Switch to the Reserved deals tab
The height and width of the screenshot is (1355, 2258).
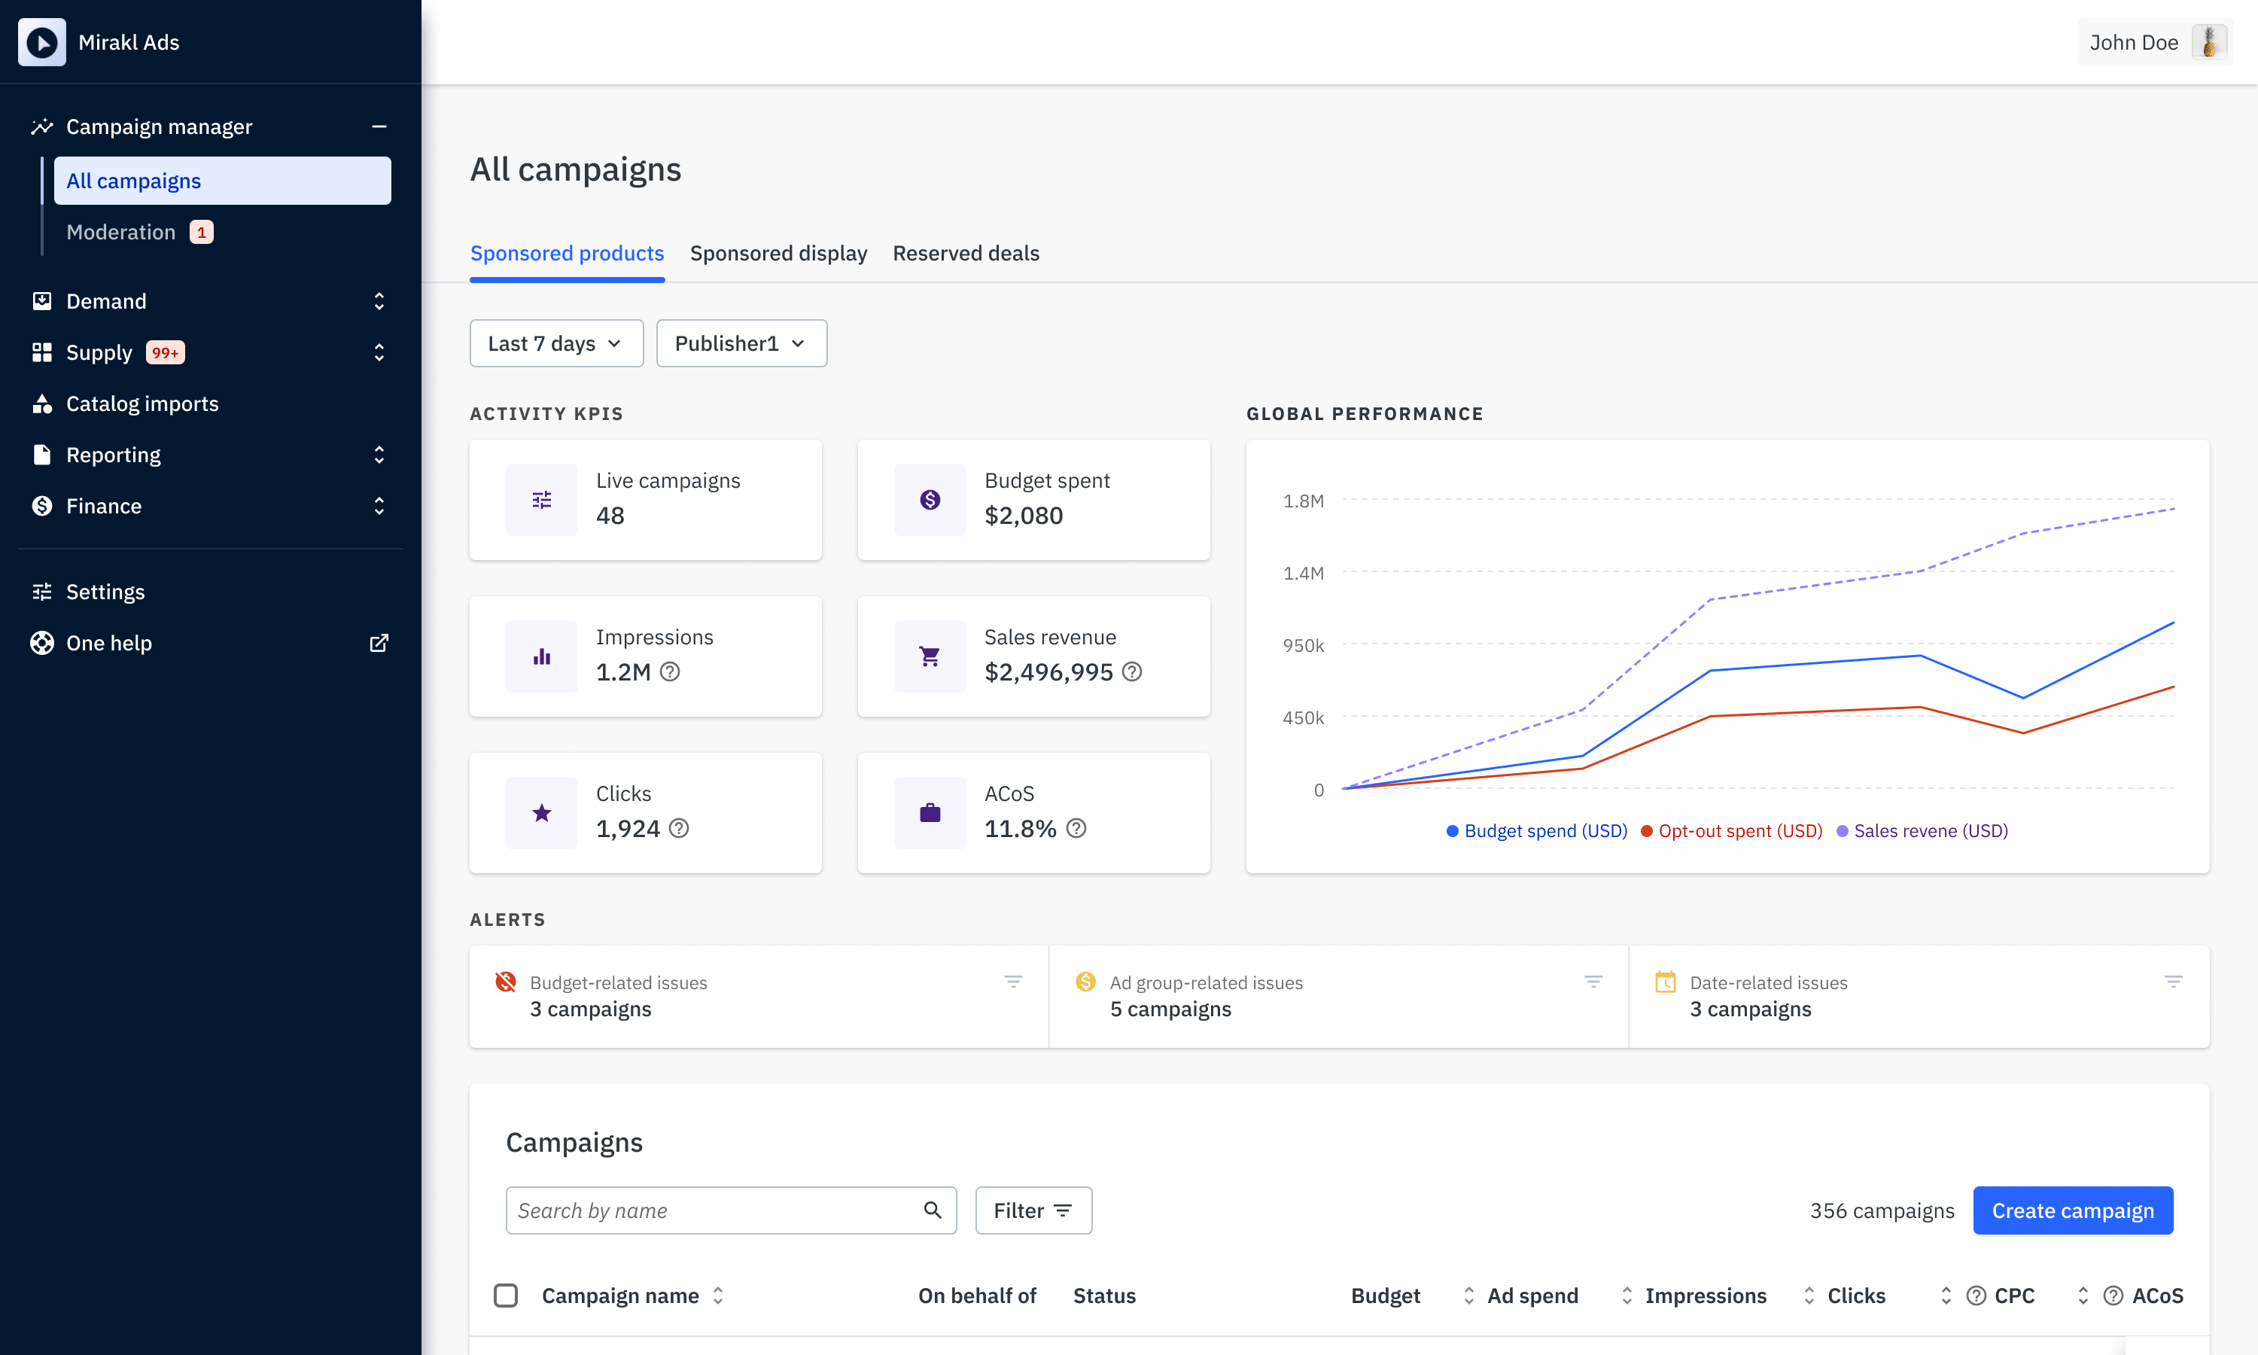pyautogui.click(x=966, y=254)
